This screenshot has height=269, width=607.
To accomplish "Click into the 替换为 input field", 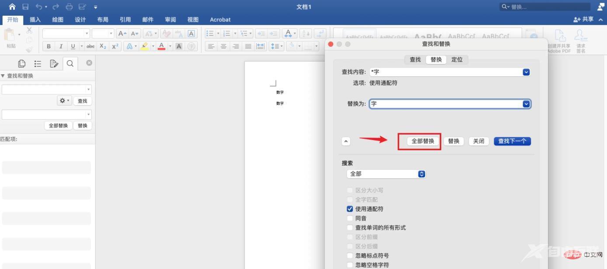I will 446,104.
